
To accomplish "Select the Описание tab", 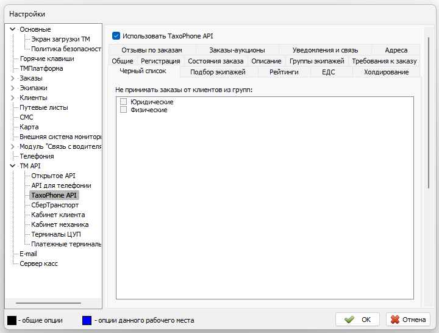I will coord(266,61).
